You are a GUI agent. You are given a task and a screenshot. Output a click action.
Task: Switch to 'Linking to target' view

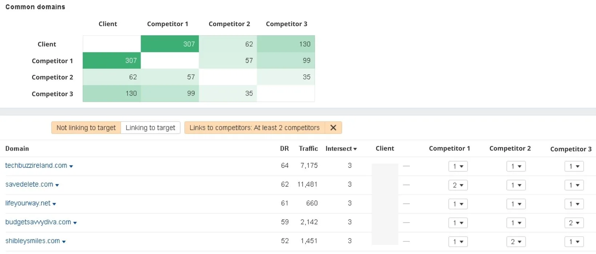click(150, 128)
